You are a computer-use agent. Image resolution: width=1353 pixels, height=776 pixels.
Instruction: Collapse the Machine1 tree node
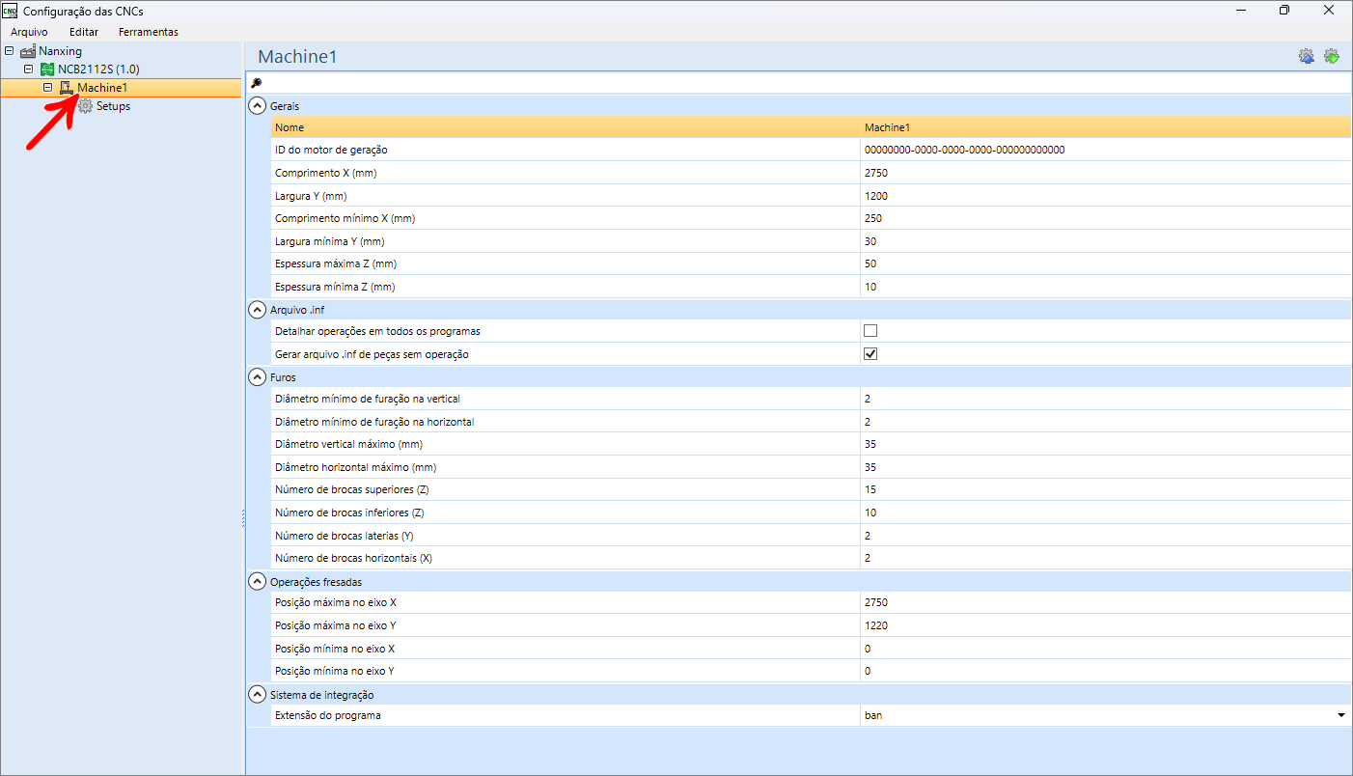pos(47,88)
